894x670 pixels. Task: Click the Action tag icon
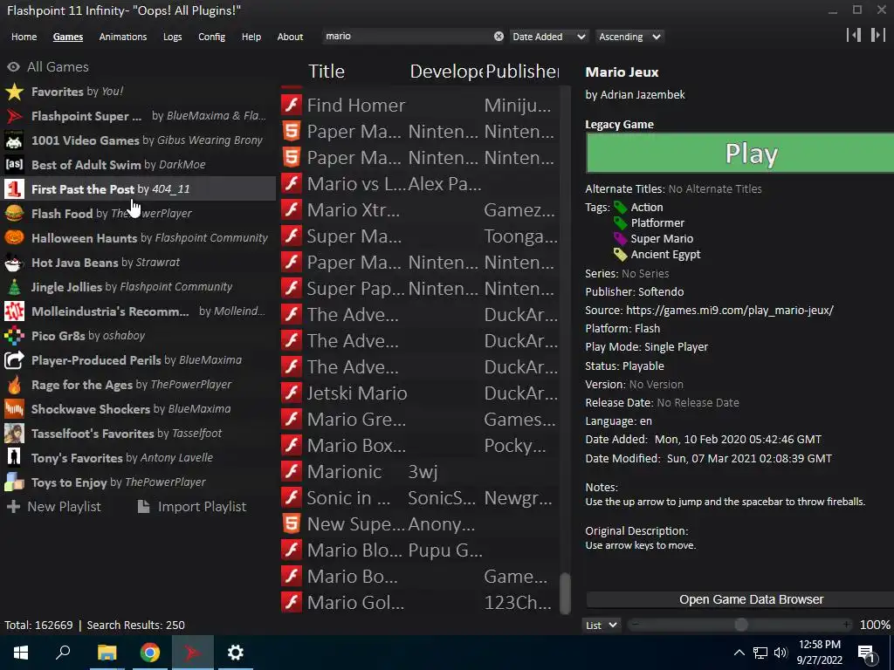click(x=621, y=208)
